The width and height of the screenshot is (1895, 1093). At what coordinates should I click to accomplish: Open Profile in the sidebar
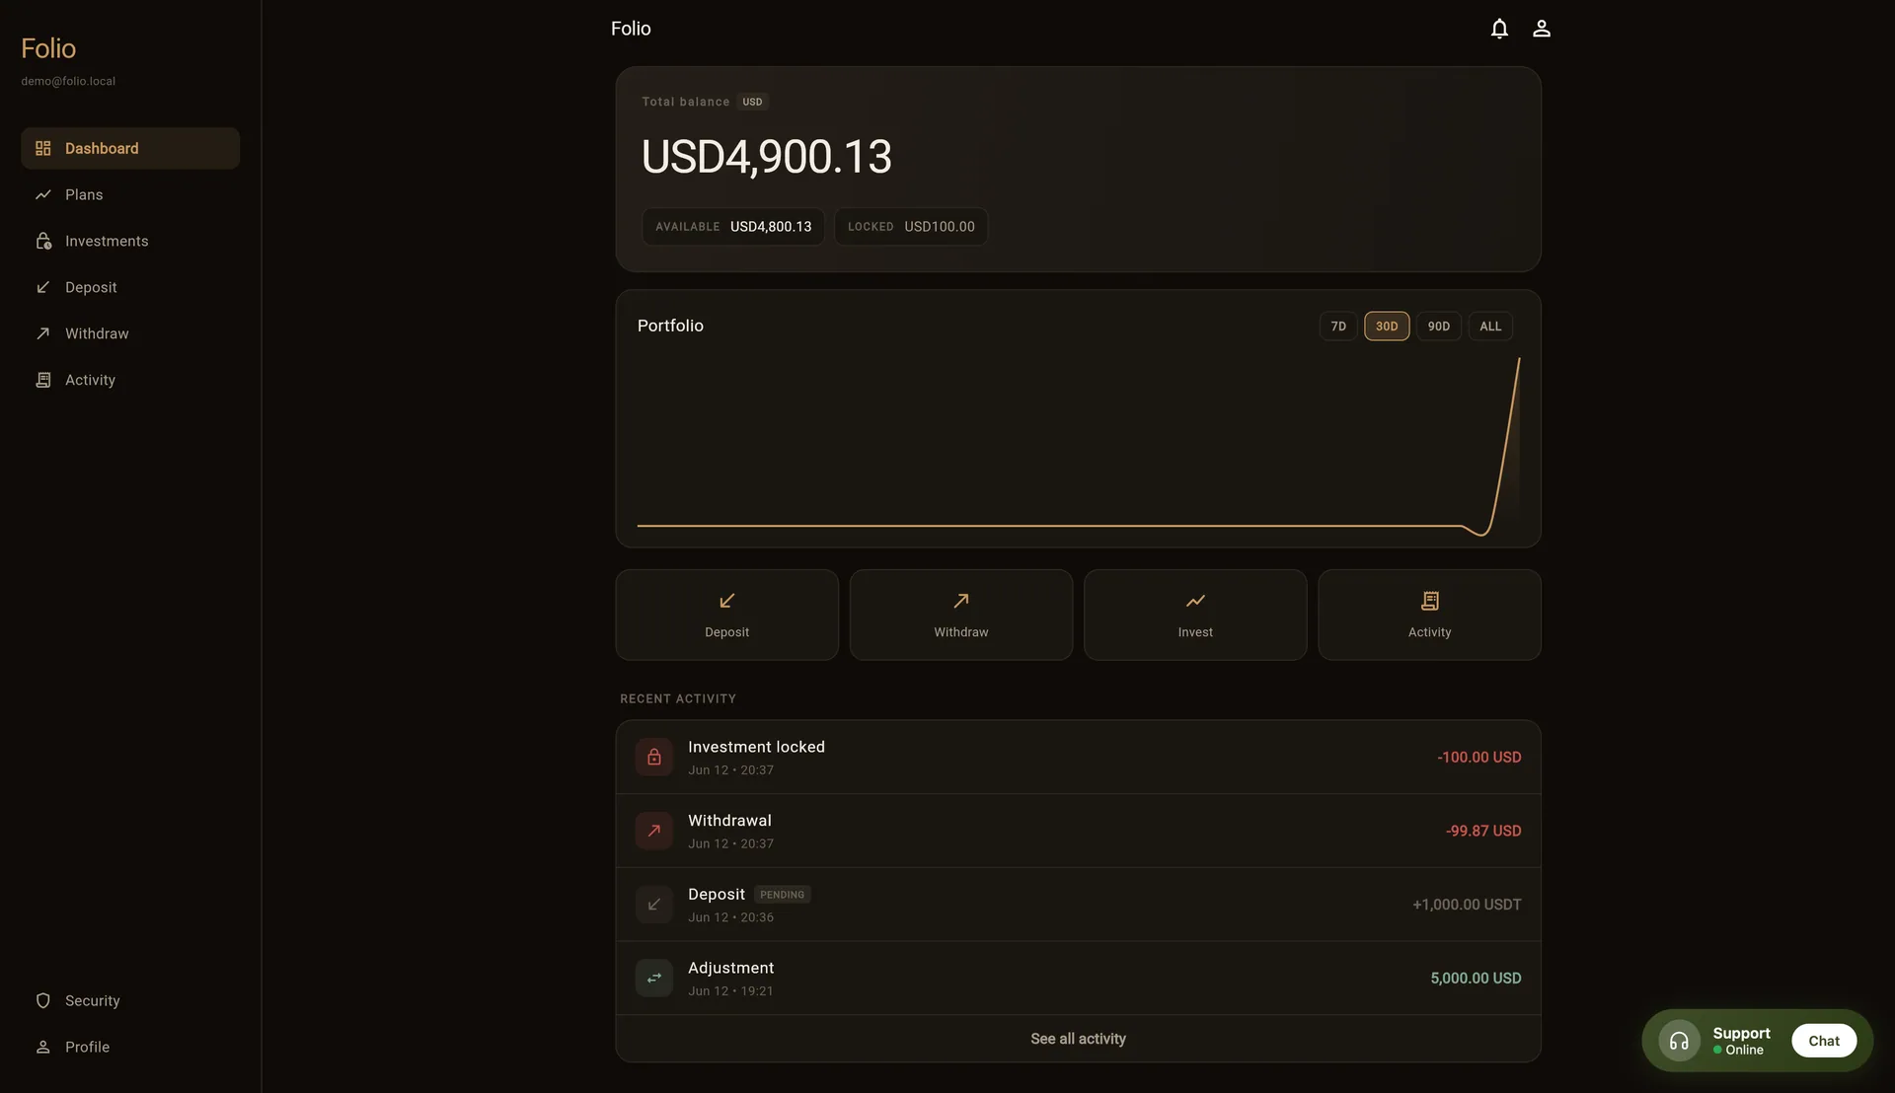click(x=130, y=1047)
